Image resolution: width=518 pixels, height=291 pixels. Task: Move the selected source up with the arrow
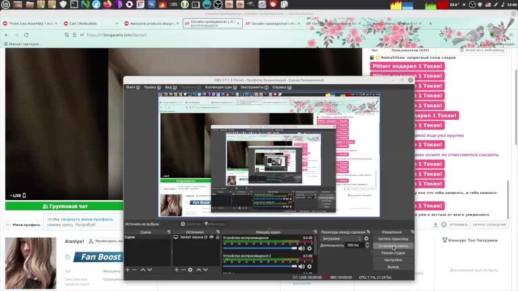click(x=198, y=269)
